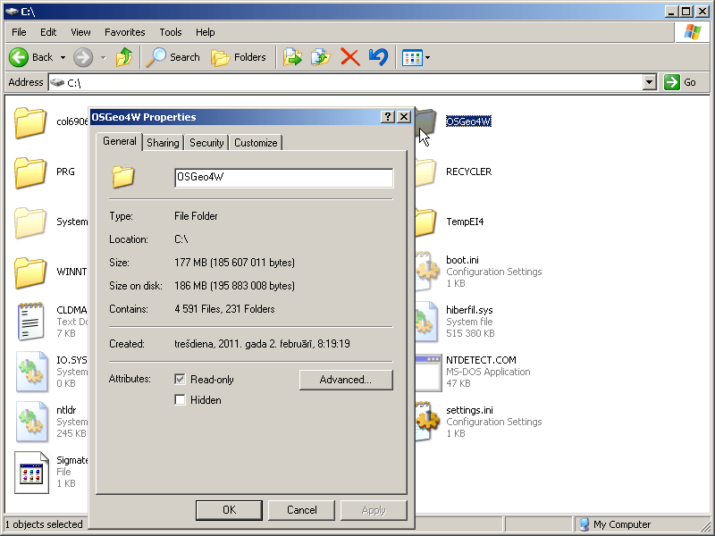Click the folder name field OSGeo4W

[283, 177]
